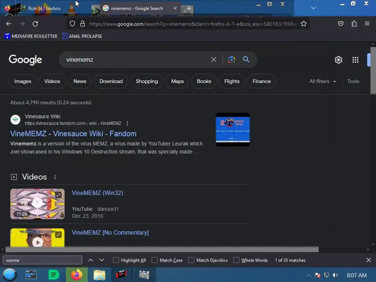
Task: Select the Shopping filter chip
Action: (x=147, y=81)
